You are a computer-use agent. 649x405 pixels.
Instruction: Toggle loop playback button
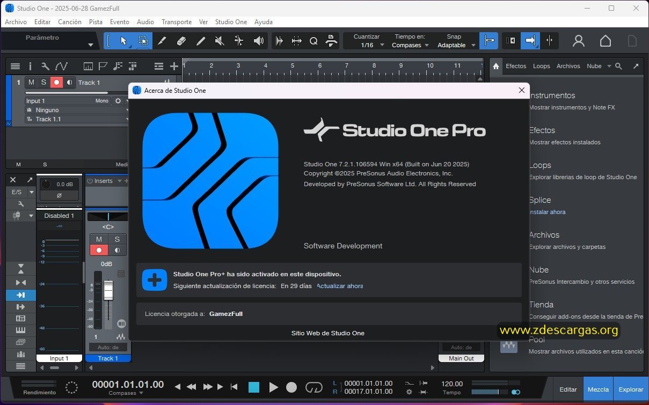[x=314, y=387]
